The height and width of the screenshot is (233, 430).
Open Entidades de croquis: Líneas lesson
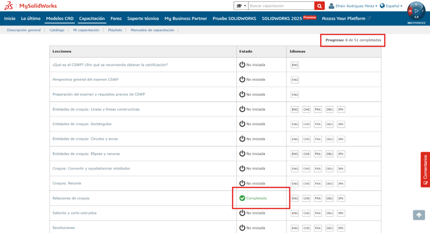(96, 109)
